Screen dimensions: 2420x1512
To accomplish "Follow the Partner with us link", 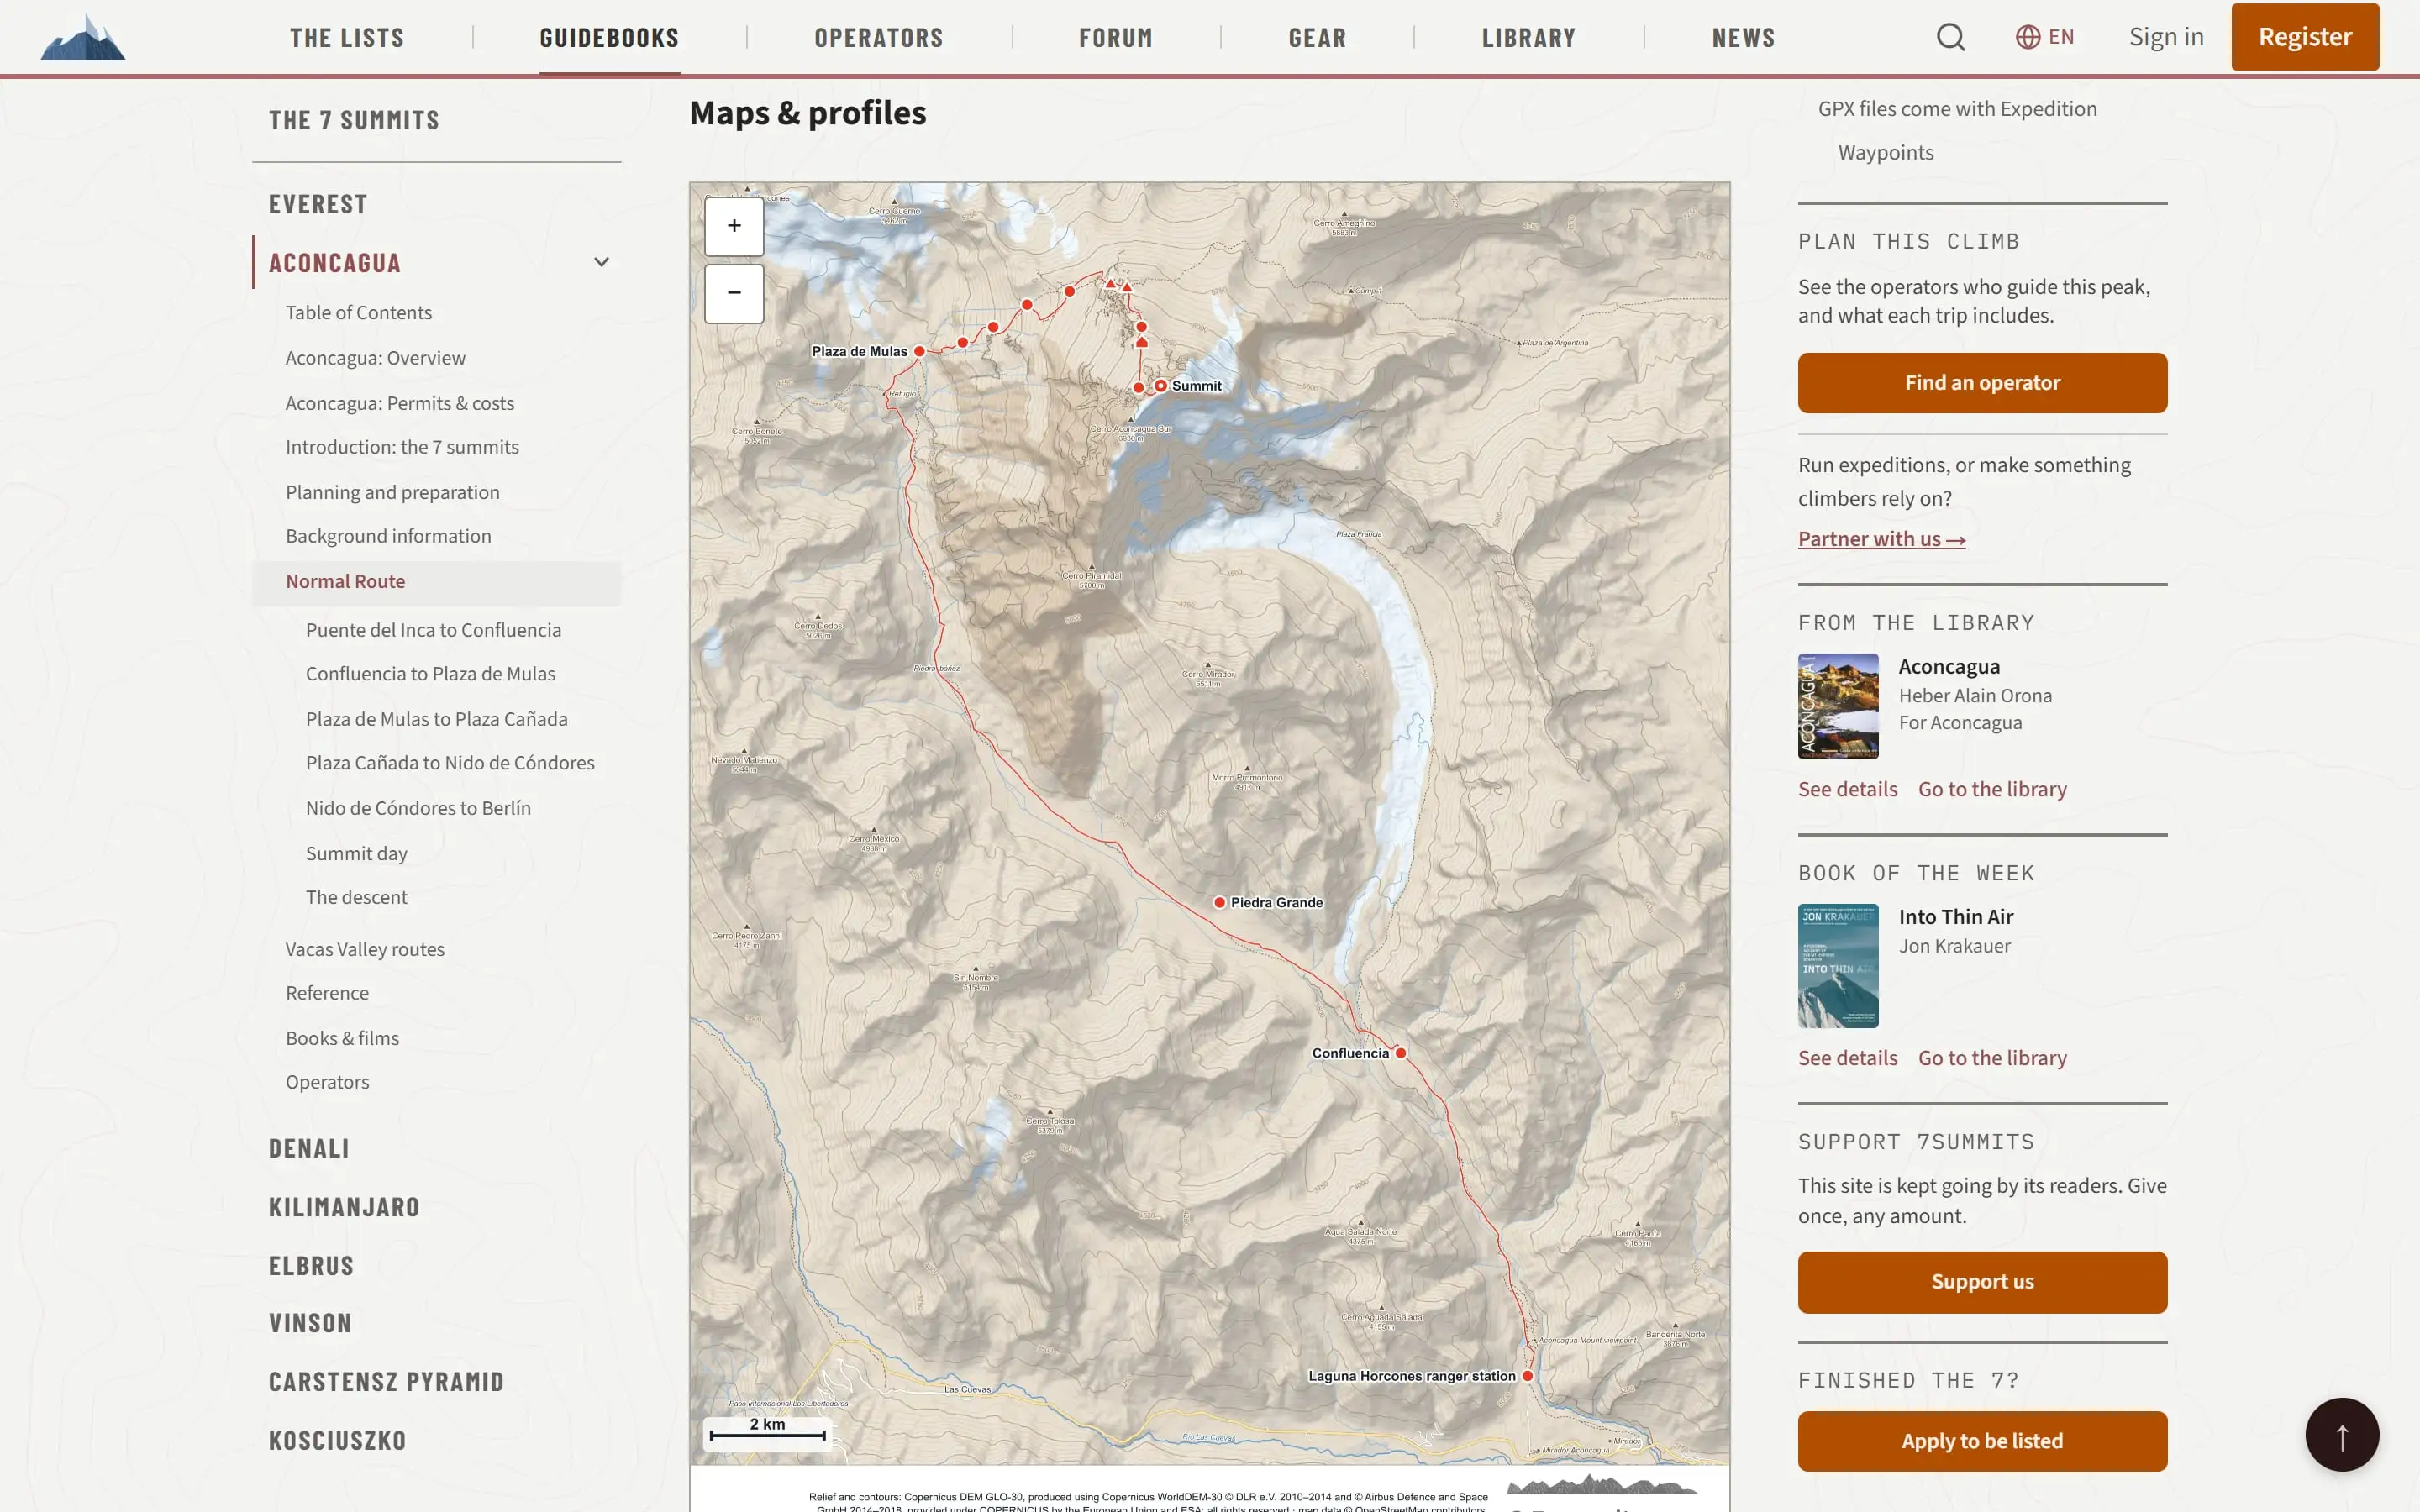I will [1881, 539].
